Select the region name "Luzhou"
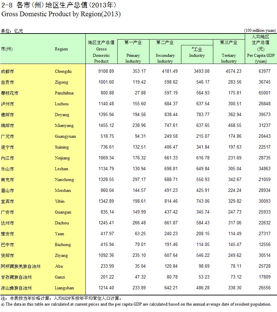 point(62,104)
